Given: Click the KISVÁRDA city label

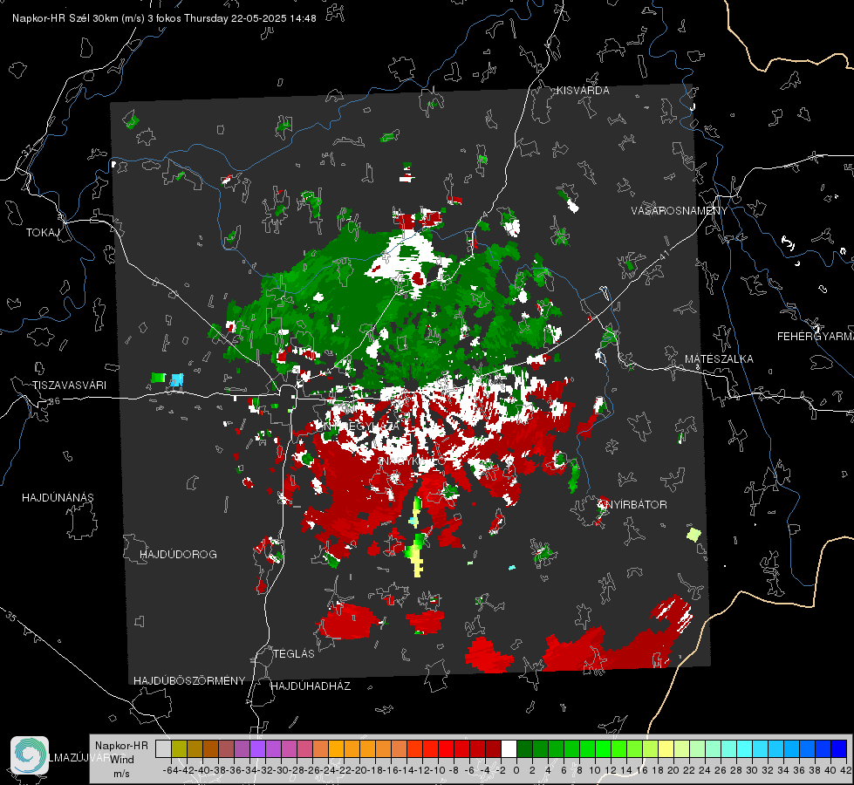Looking at the screenshot, I should [583, 91].
